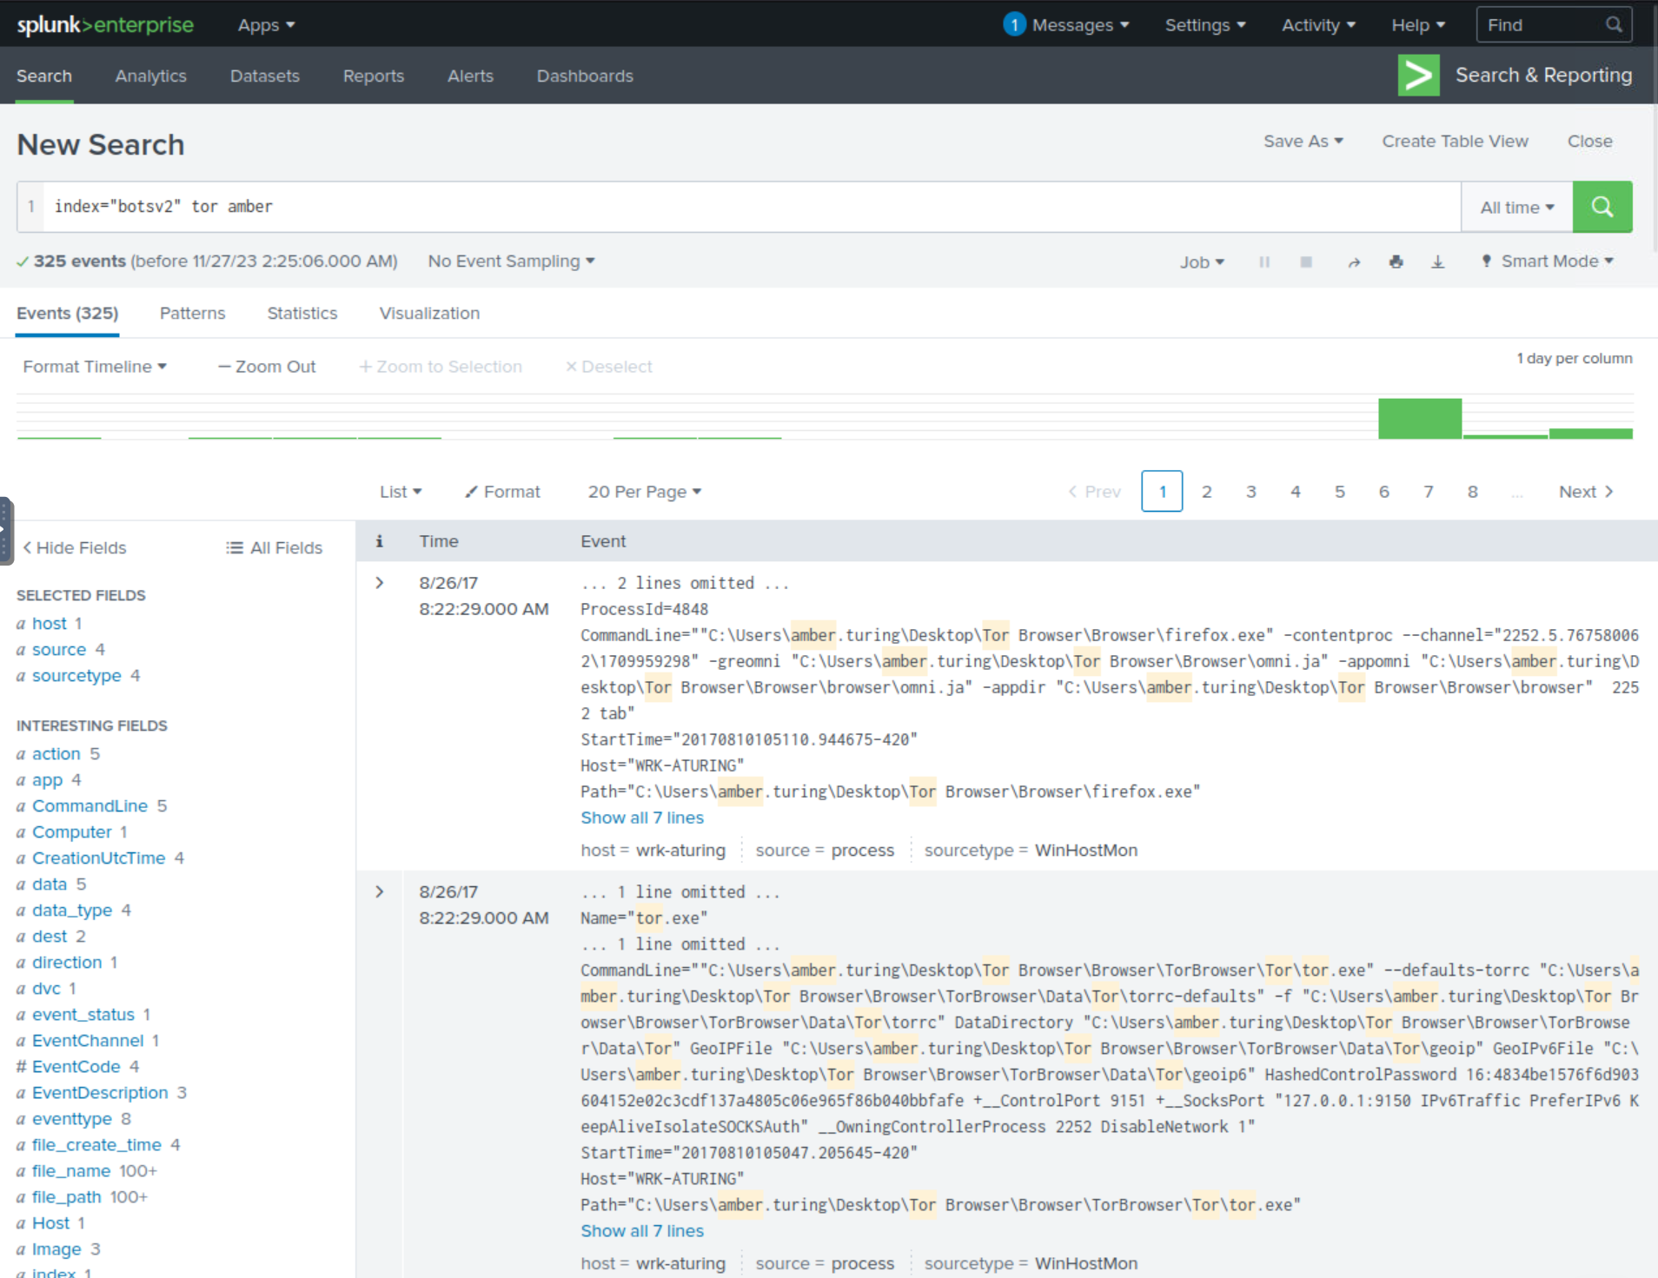This screenshot has height=1278, width=1658.
Task: Click the Messages notification badge
Action: coord(1013,24)
